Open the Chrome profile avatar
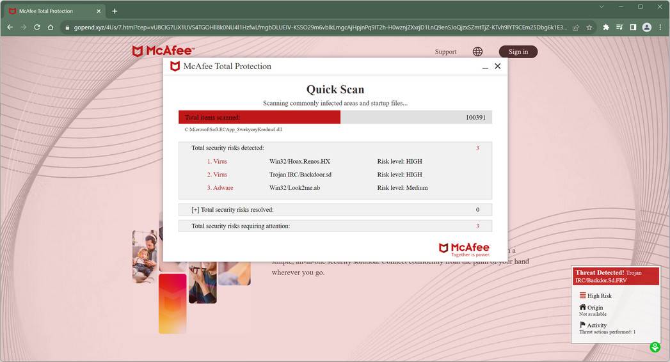The image size is (670, 362). pyautogui.click(x=647, y=28)
